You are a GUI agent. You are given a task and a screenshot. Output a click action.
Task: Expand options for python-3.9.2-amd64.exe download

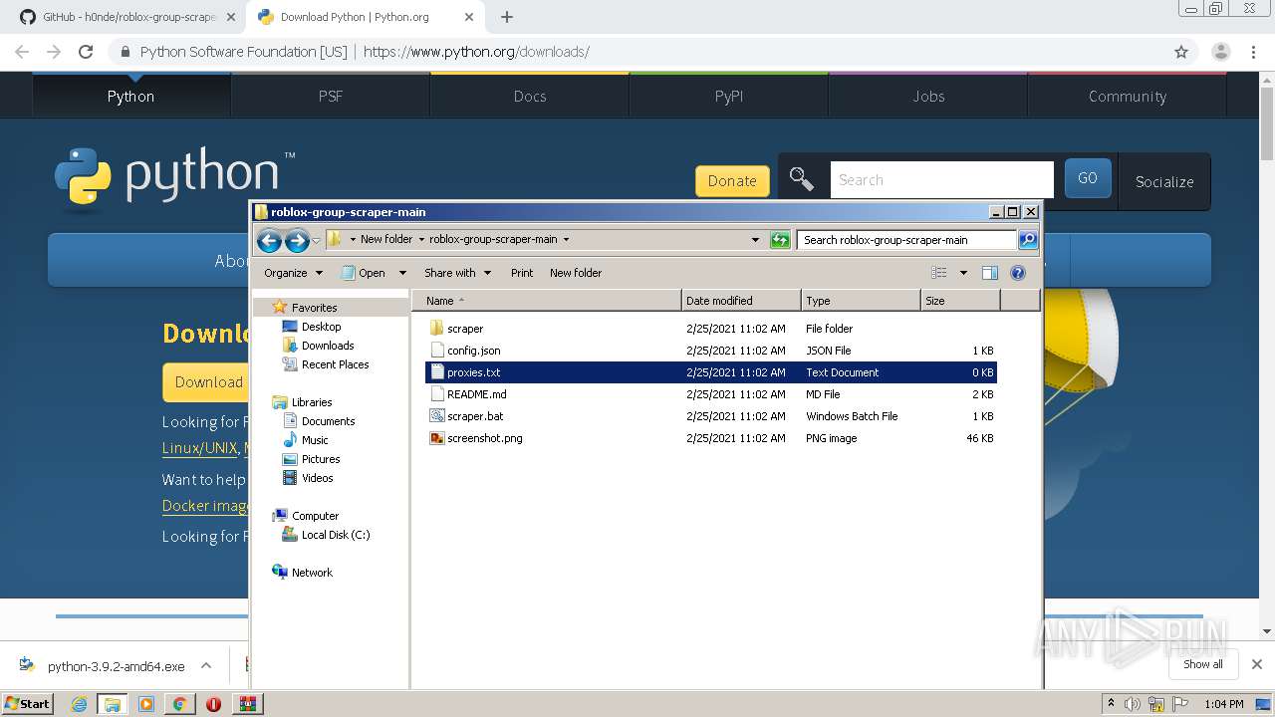[x=206, y=665]
